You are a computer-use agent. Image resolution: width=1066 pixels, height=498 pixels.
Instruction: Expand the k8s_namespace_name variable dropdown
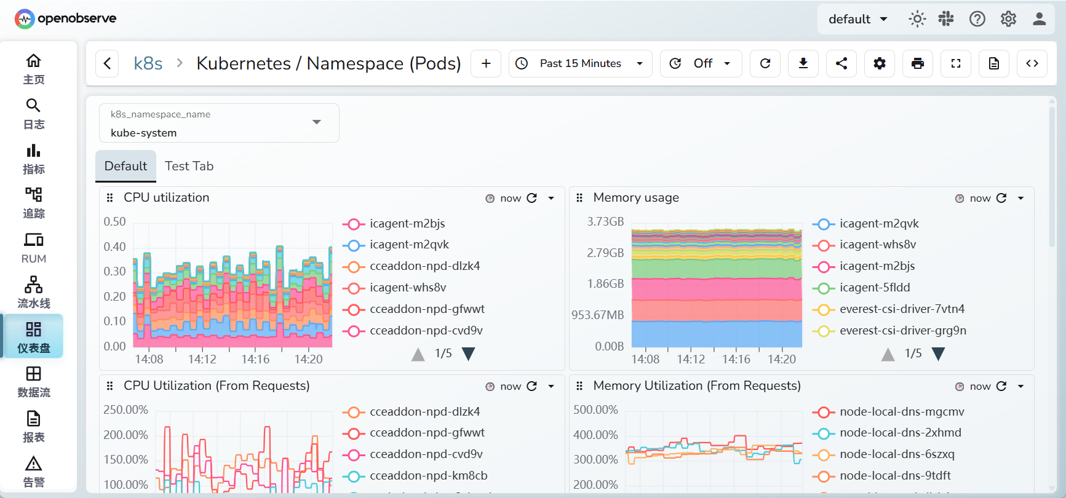(x=219, y=123)
